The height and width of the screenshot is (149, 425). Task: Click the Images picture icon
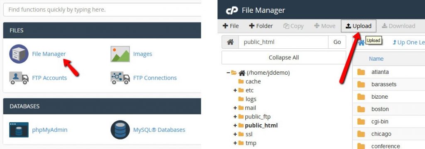click(120, 54)
